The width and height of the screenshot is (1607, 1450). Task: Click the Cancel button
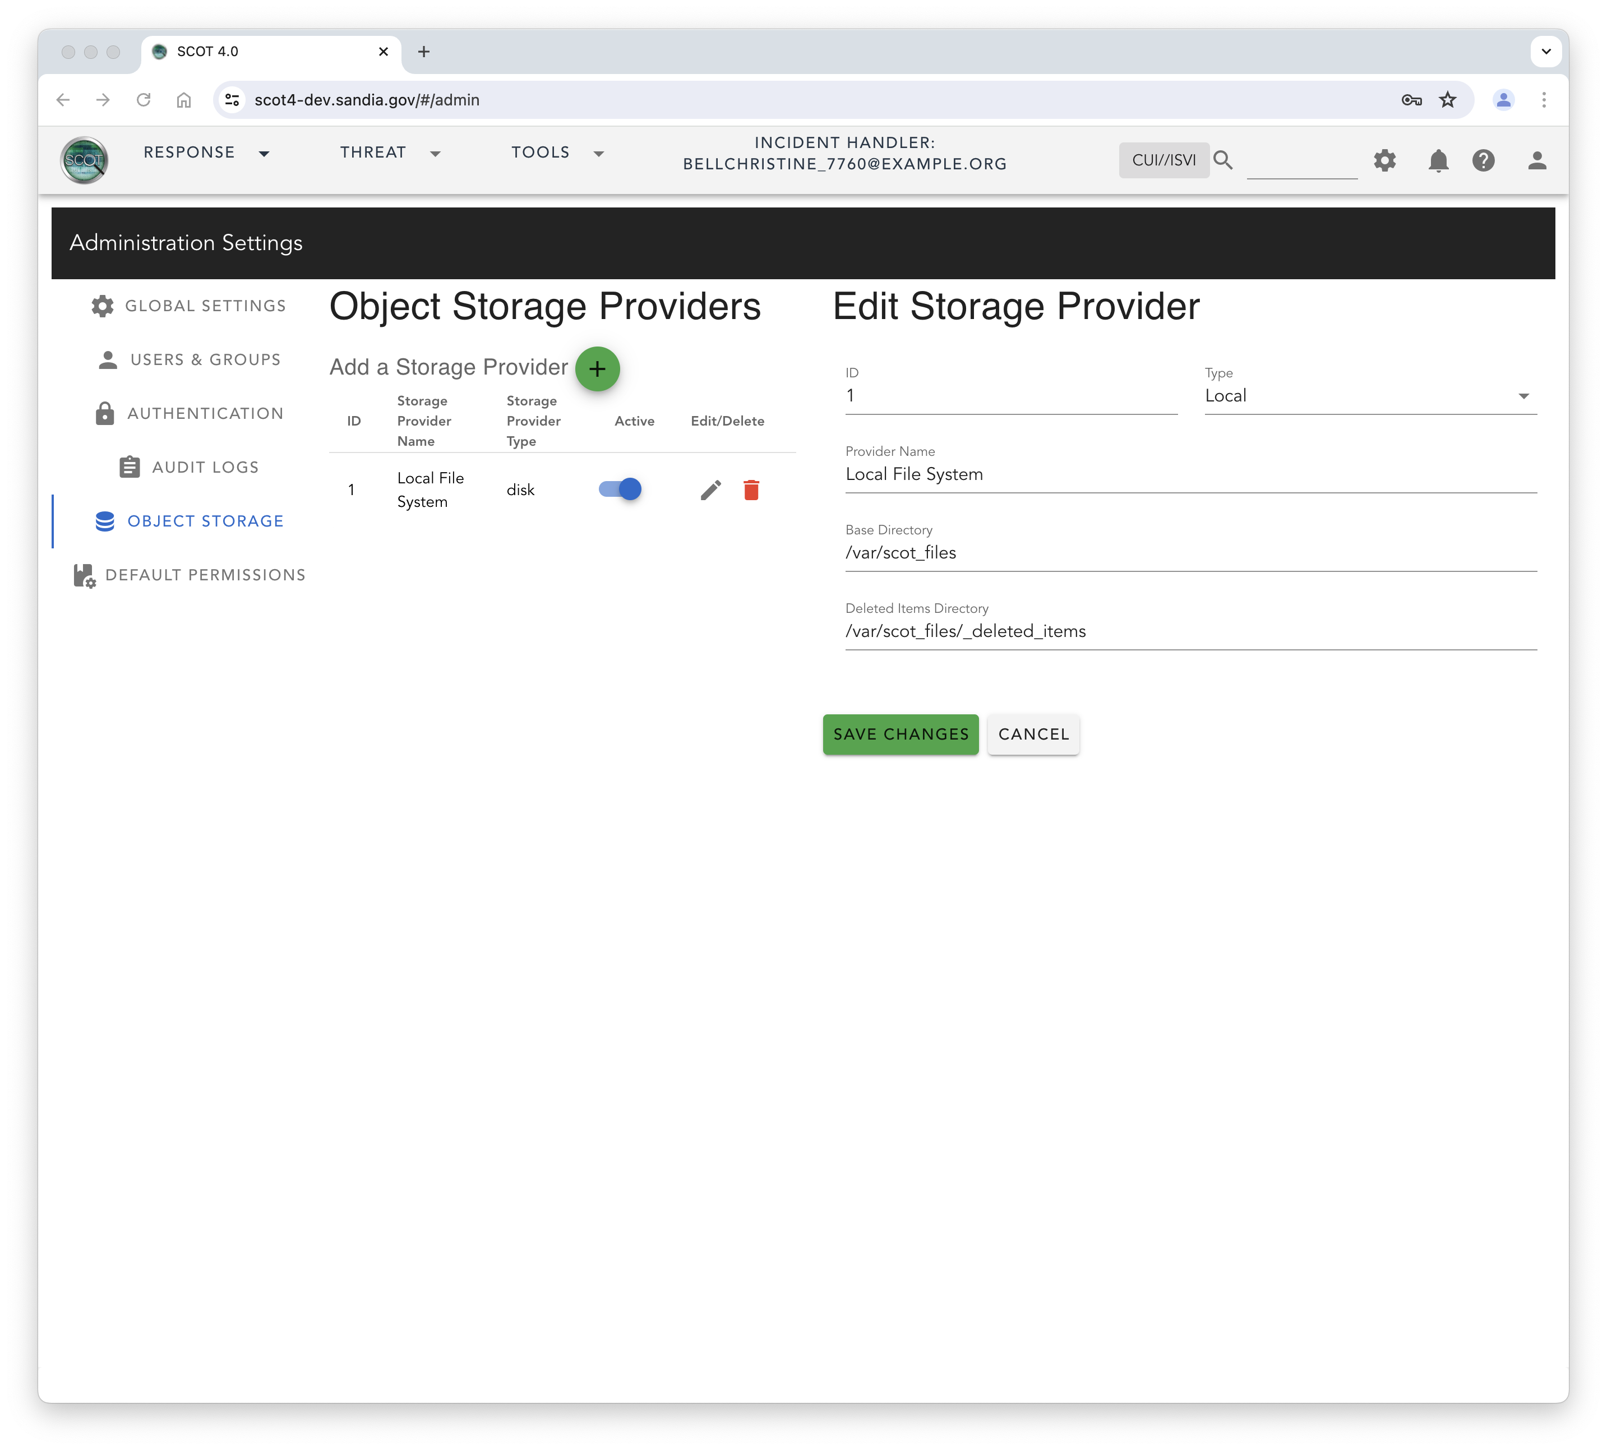tap(1033, 734)
